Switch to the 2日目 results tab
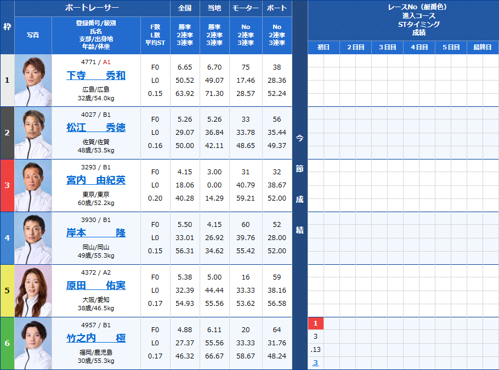 coord(354,47)
